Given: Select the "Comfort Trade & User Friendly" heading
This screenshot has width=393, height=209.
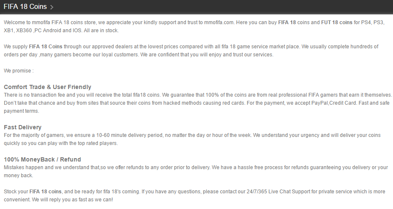Looking at the screenshot, I should click(x=47, y=87).
